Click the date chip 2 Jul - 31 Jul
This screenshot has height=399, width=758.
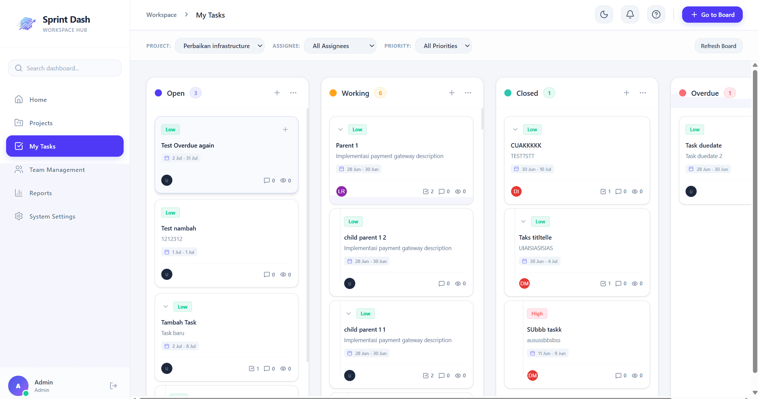(x=181, y=158)
